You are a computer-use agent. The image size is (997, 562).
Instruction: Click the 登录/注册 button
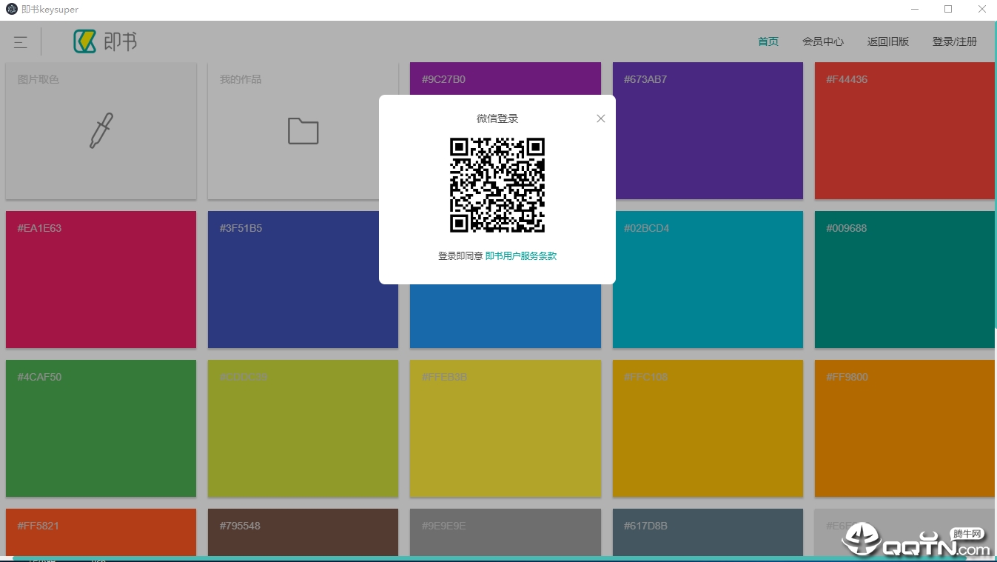955,41
